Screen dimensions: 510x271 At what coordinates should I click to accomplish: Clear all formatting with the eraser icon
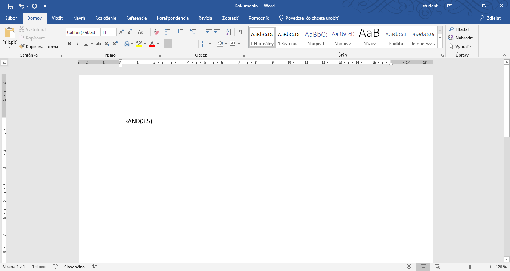(156, 32)
